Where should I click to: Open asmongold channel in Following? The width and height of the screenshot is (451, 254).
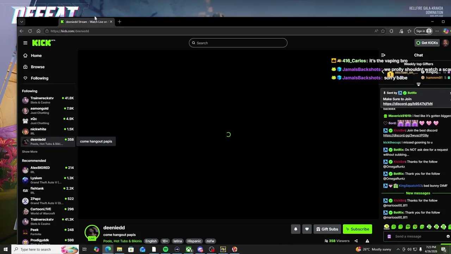(x=48, y=110)
